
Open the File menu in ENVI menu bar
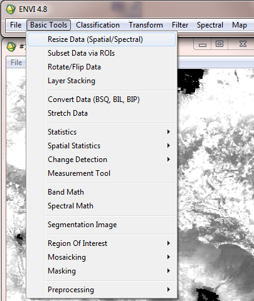[x=16, y=25]
